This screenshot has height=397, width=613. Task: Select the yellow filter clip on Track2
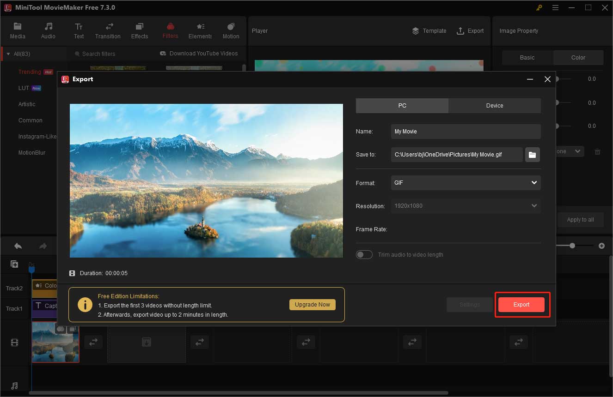point(44,289)
